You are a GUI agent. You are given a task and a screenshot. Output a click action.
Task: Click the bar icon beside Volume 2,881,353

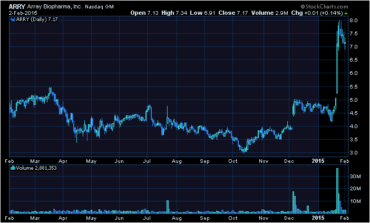tap(13, 168)
